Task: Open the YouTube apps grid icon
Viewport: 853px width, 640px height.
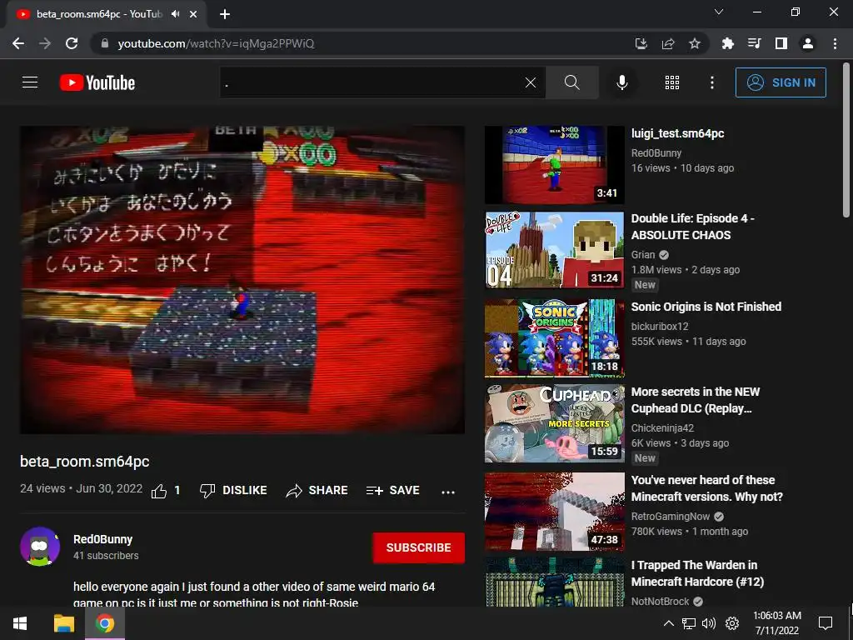Action: click(672, 82)
